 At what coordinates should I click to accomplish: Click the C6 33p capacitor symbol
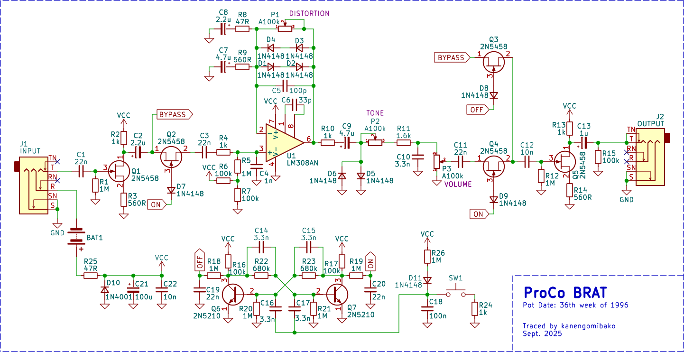[295, 104]
